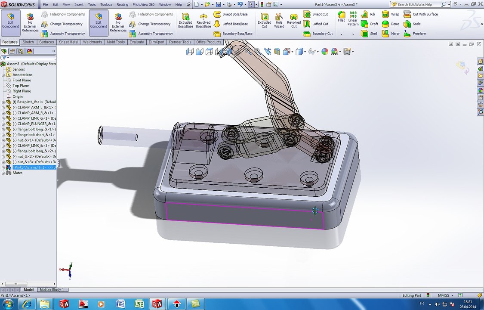Open the Fillet dropdown arrow
This screenshot has height=310, width=484.
[x=341, y=34]
